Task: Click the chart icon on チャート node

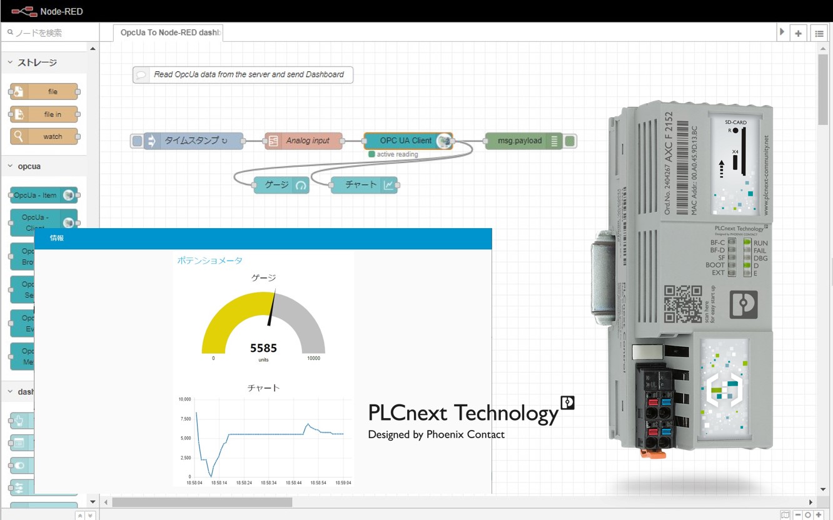Action: [389, 185]
